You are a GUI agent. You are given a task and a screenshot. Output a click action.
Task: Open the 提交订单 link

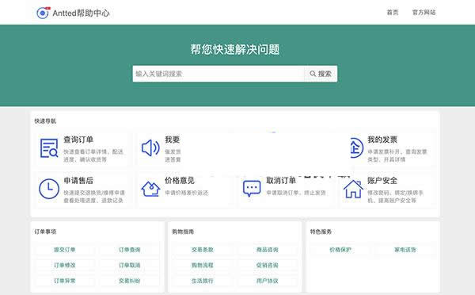(65, 250)
